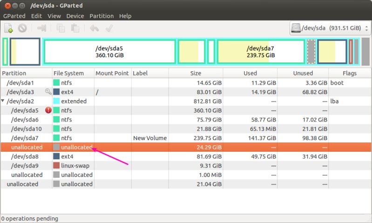Sort by the File System column header
This screenshot has width=372, height=223.
73,73
